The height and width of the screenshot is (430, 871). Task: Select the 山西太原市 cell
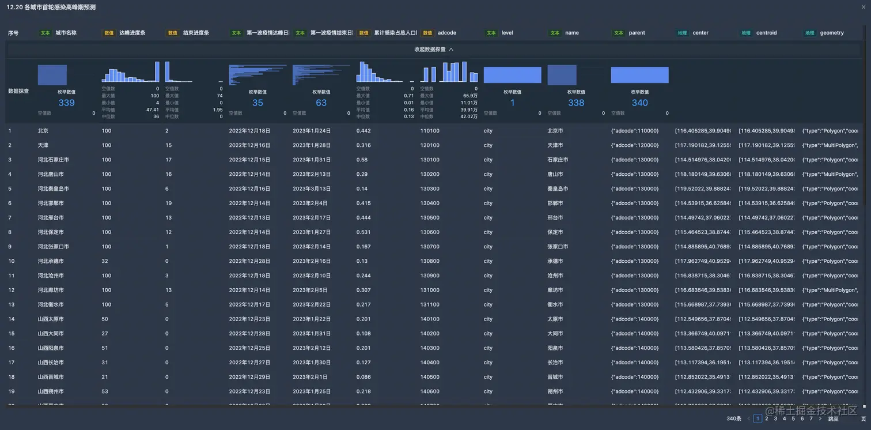tap(51, 319)
